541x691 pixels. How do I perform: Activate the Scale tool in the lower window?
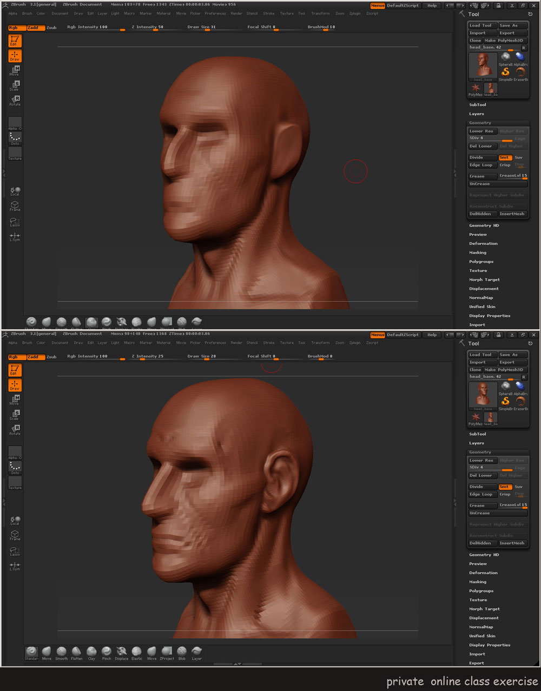click(x=15, y=415)
